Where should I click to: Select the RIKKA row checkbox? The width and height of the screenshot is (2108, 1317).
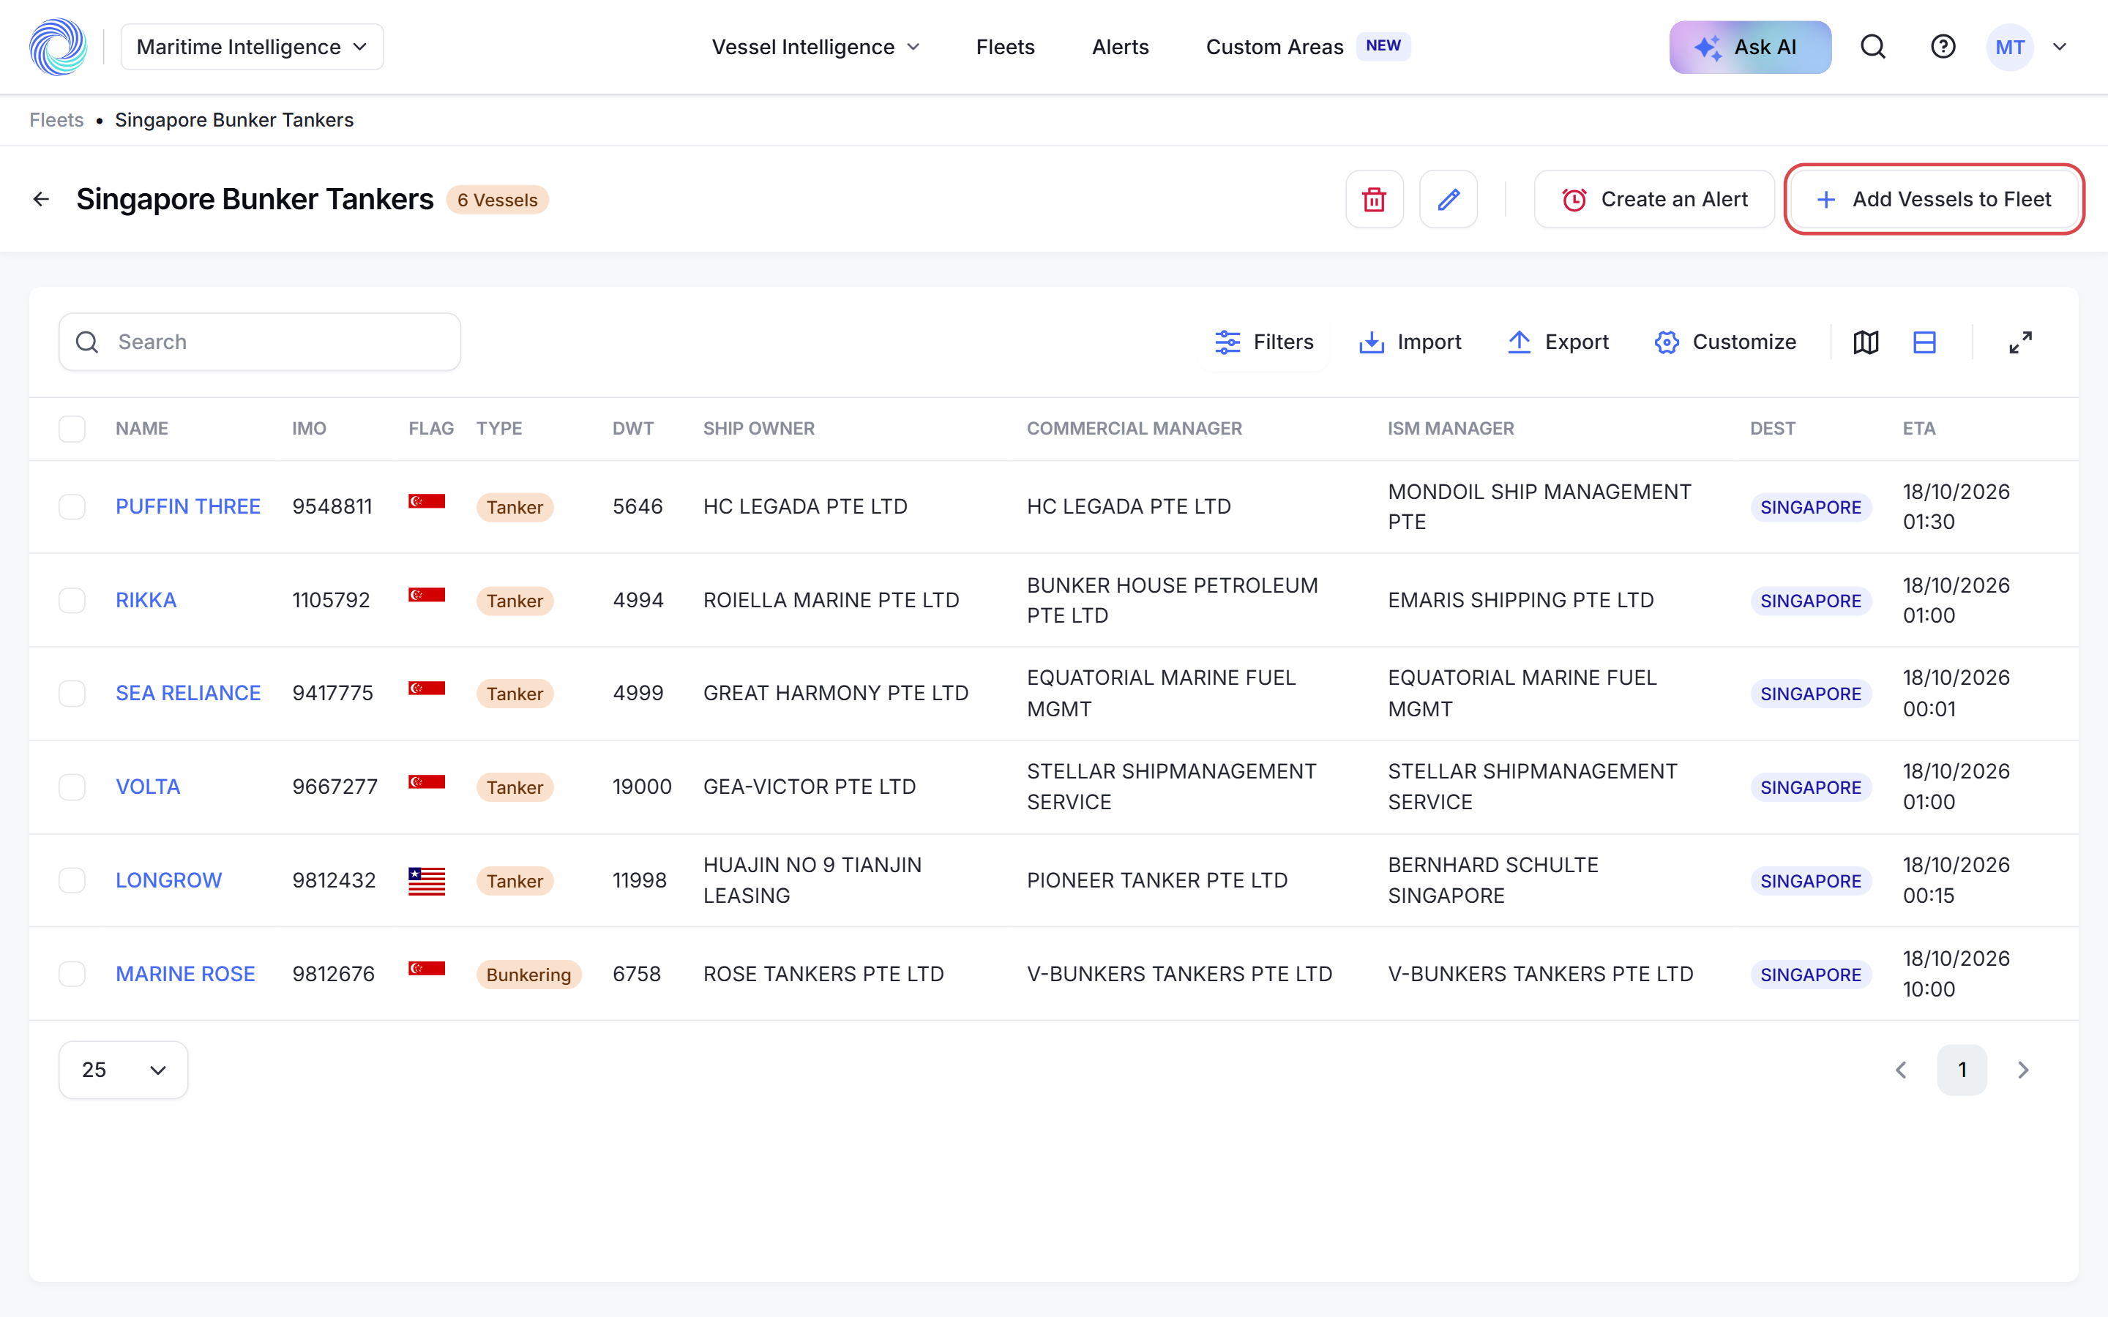(72, 600)
